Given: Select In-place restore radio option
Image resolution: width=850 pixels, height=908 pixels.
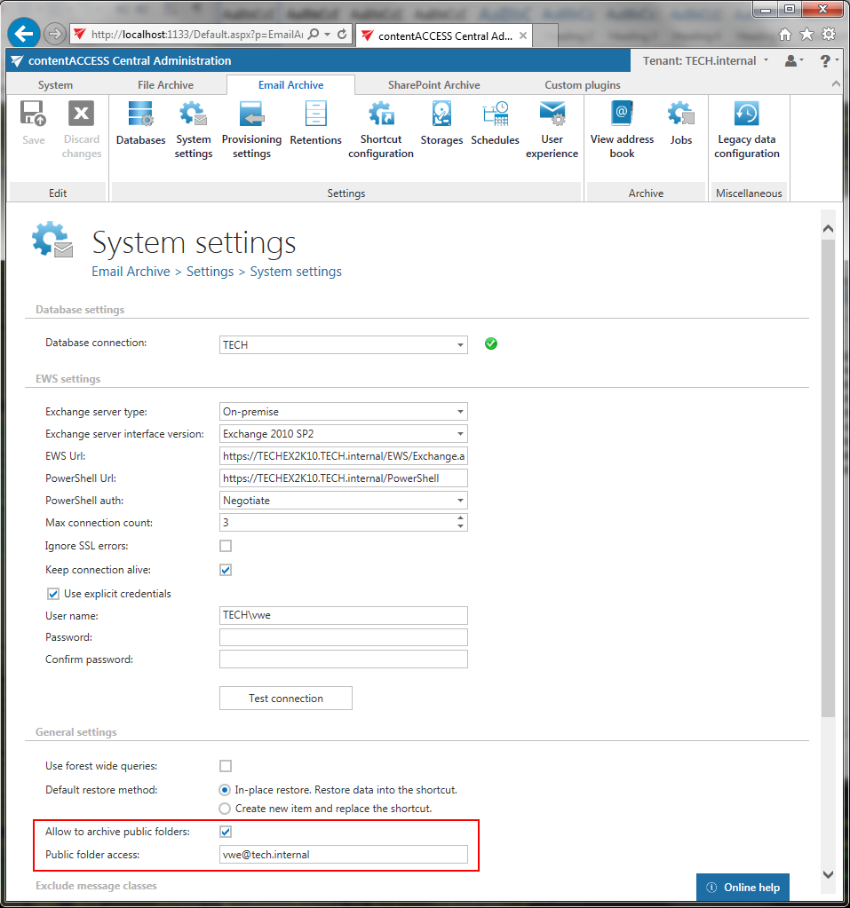Looking at the screenshot, I should [224, 790].
